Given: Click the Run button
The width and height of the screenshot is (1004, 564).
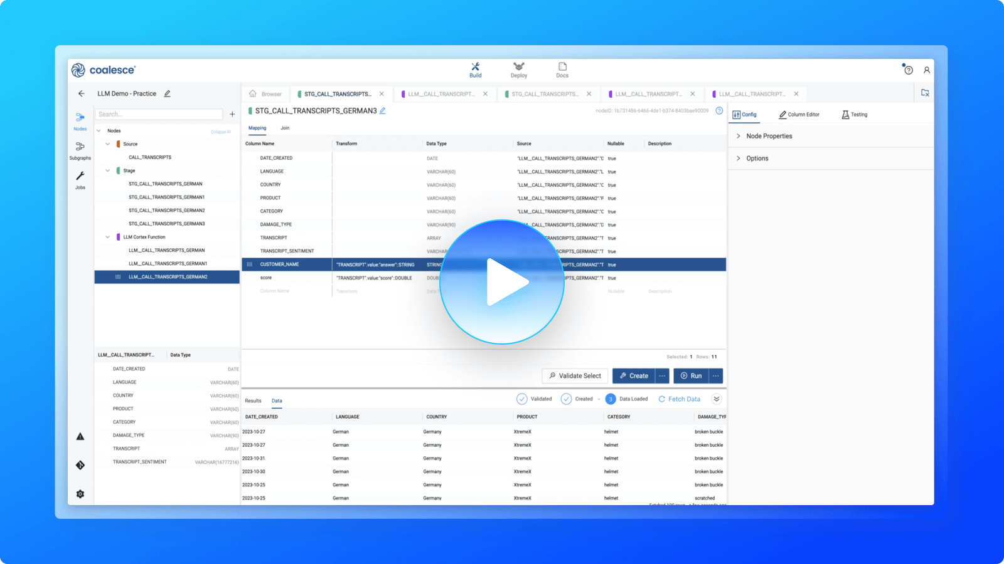Looking at the screenshot, I should [692, 376].
